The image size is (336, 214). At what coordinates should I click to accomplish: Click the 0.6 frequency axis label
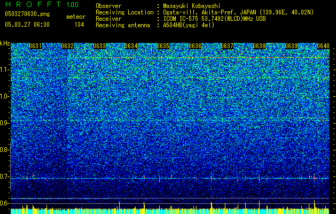4,203
